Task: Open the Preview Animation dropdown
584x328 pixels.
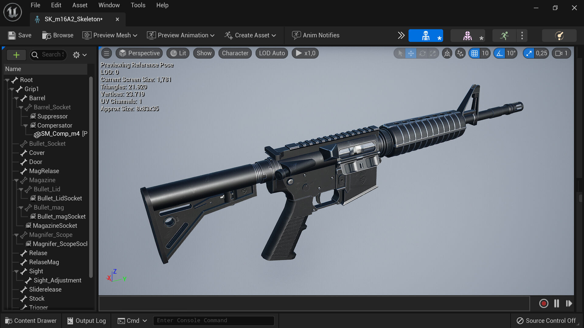Action: tap(181, 35)
